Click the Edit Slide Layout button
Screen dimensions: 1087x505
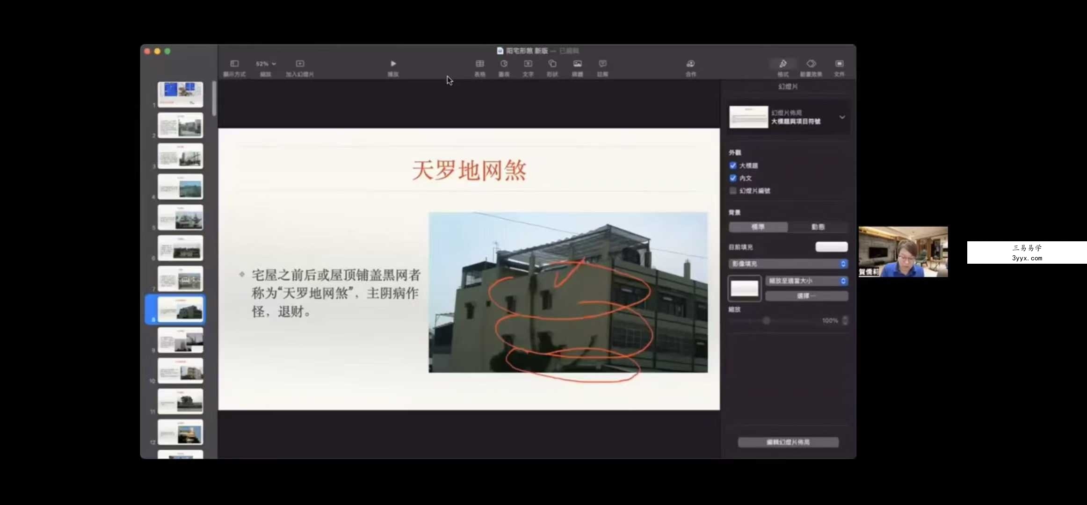788,442
